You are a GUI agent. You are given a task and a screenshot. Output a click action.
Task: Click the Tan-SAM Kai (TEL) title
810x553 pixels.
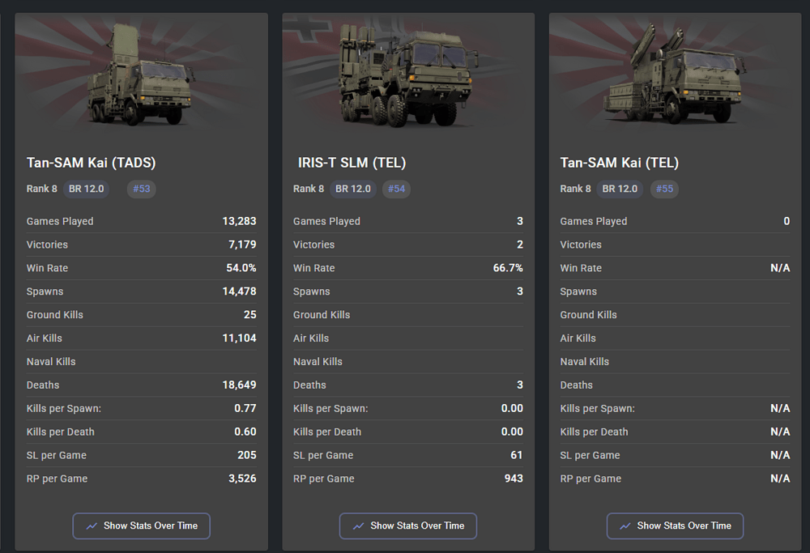pos(620,163)
